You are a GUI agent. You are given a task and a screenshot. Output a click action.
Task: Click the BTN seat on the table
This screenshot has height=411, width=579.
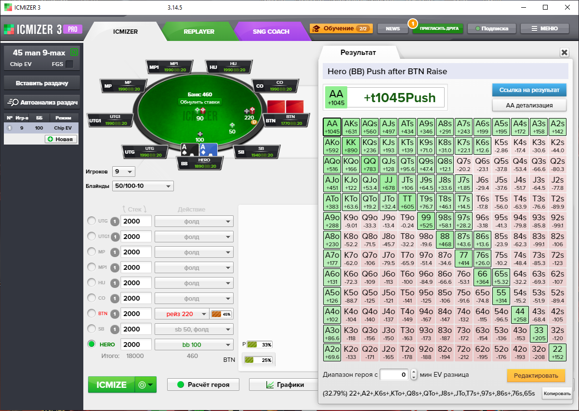(x=286, y=120)
